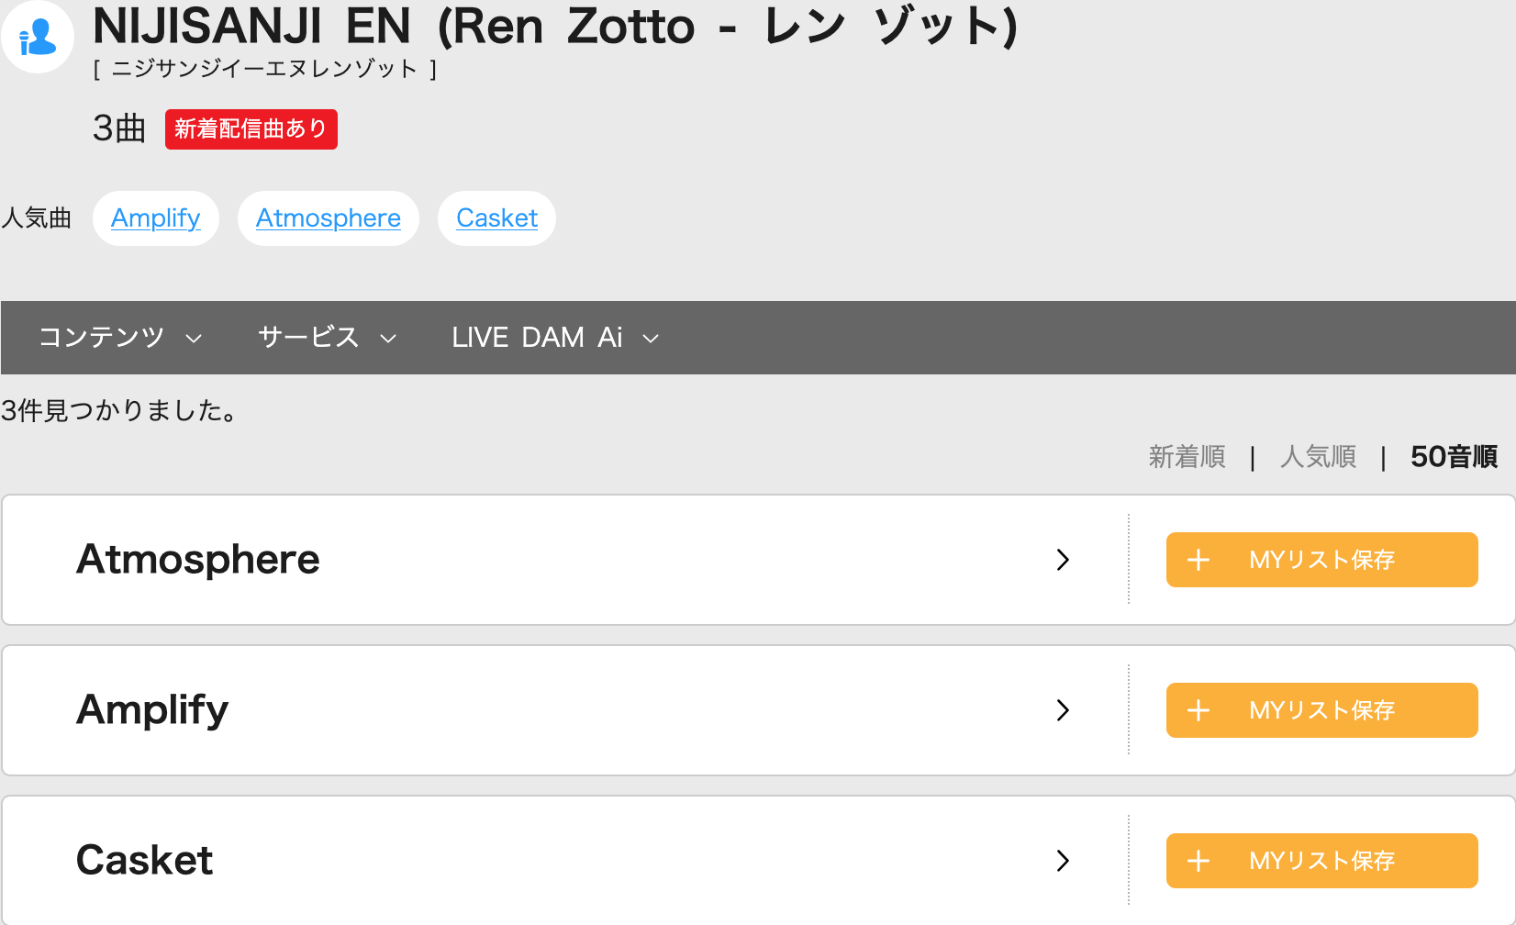This screenshot has width=1516, height=925.
Task: Expand the サービス dropdown menu
Action: [x=327, y=338]
